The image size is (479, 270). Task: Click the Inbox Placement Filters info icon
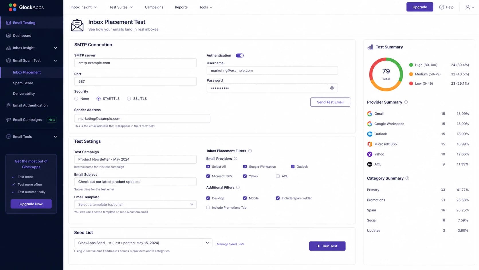(250, 151)
